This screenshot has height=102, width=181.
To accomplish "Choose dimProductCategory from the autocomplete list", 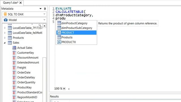I will [x=76, y=23].
